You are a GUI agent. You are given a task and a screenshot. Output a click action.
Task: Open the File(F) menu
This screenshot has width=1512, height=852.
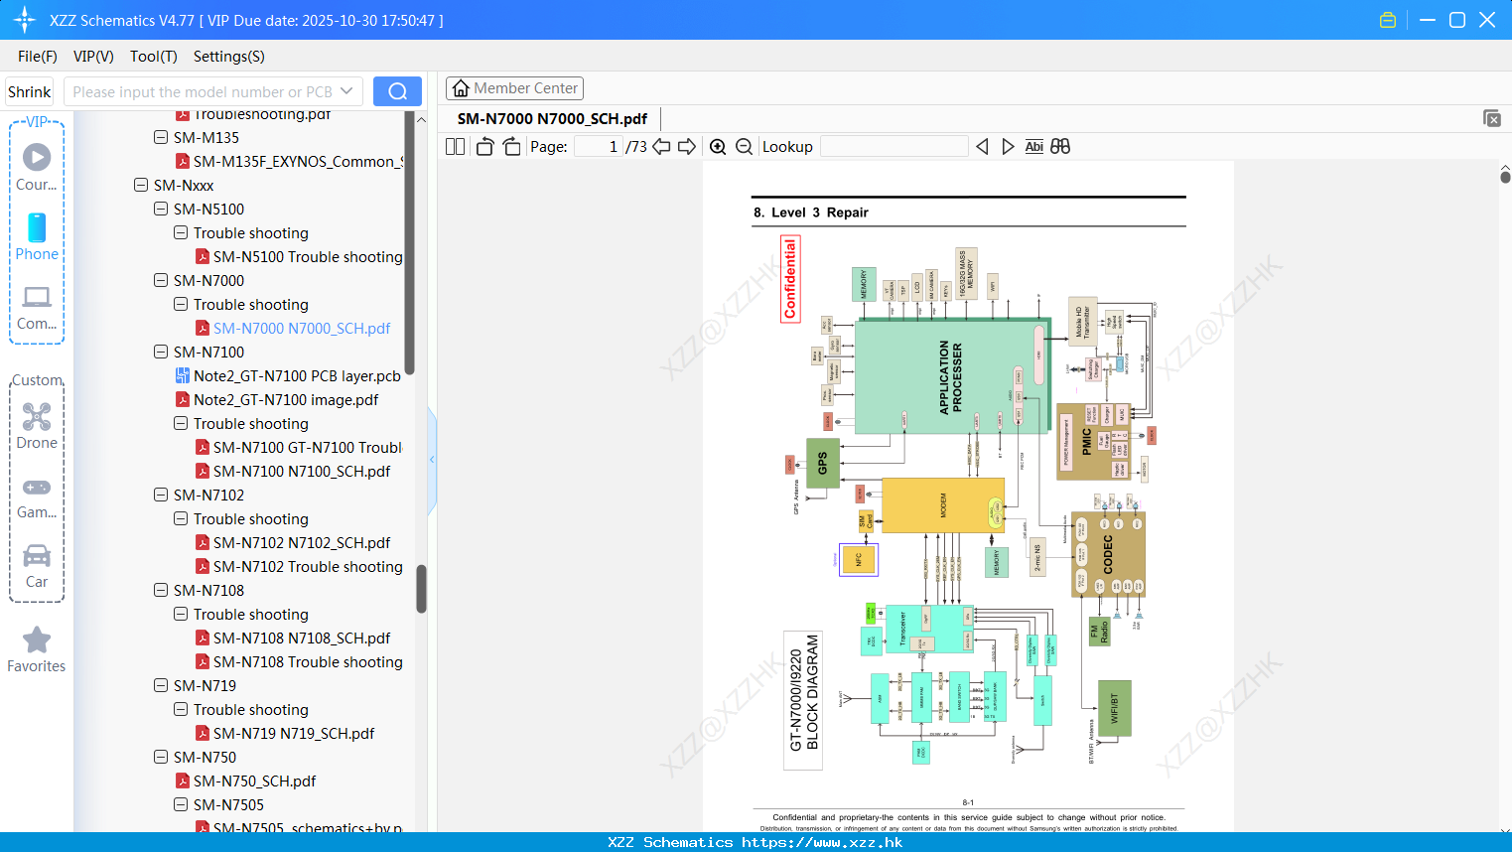click(x=38, y=57)
